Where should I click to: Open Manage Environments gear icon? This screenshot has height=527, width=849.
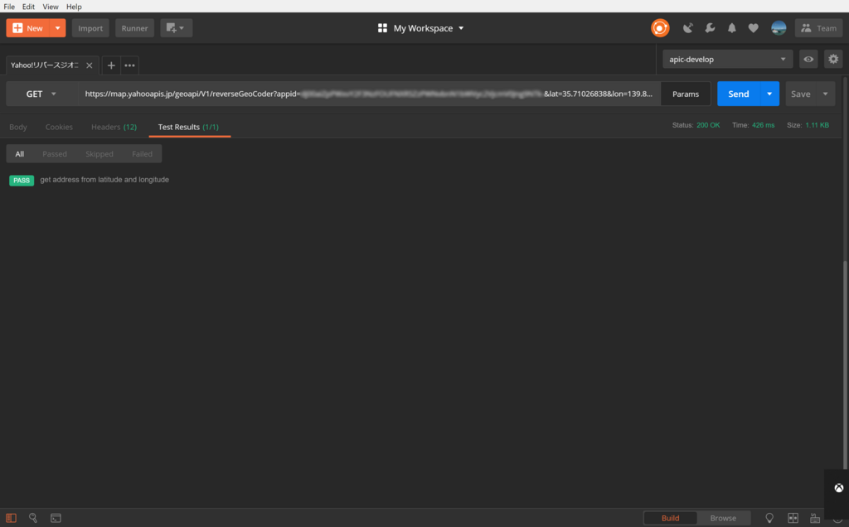coord(833,59)
